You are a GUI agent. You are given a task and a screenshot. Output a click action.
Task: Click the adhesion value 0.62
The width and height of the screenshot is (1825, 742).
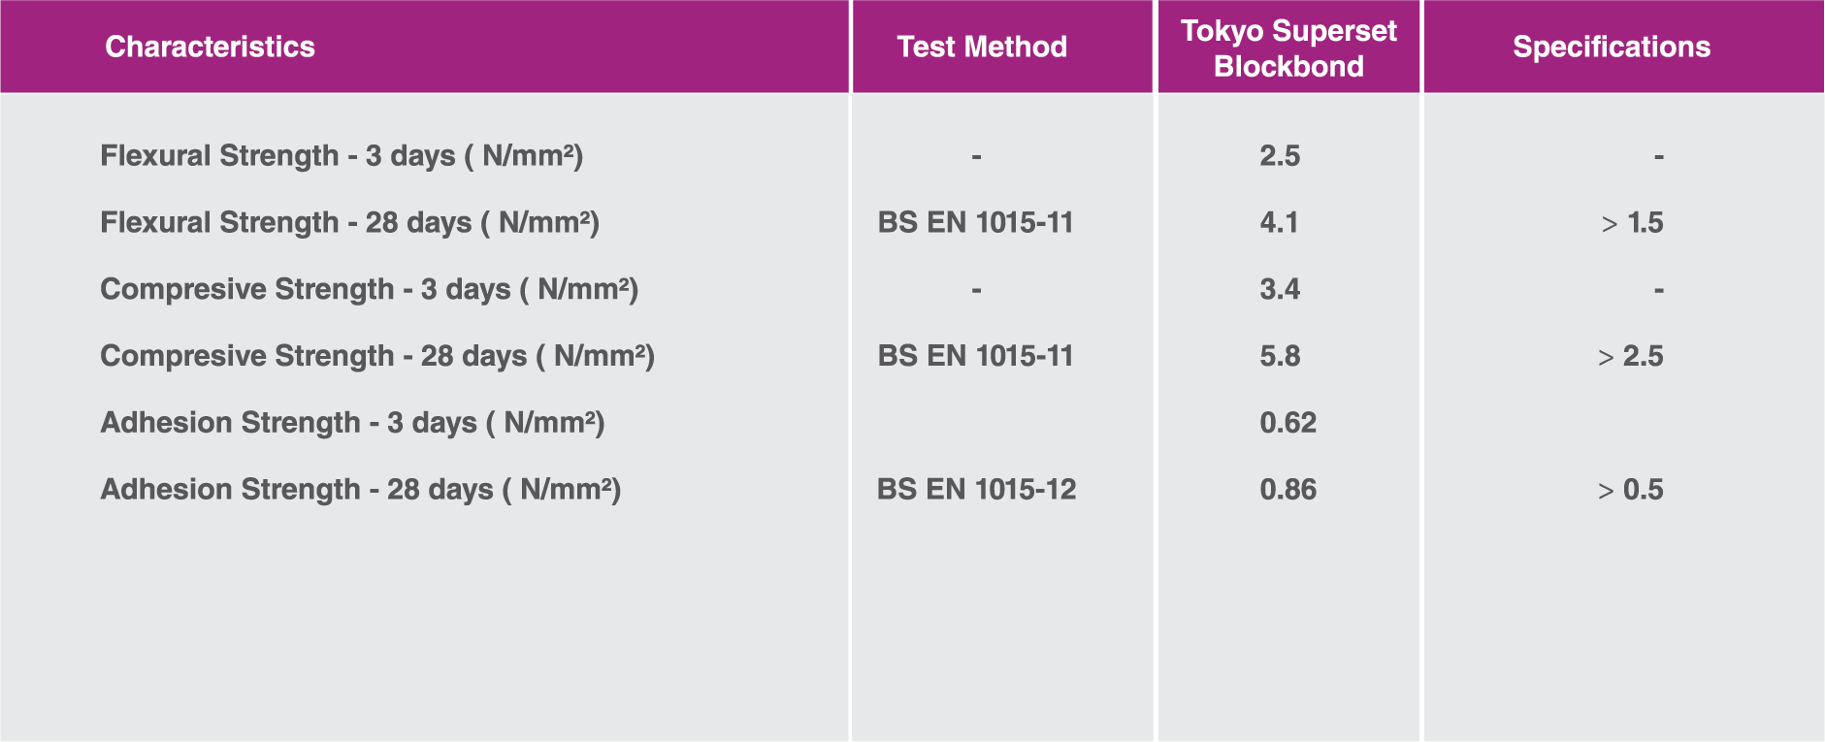[1287, 423]
